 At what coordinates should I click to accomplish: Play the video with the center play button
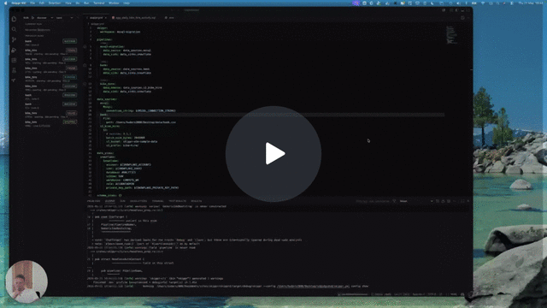coord(273,154)
